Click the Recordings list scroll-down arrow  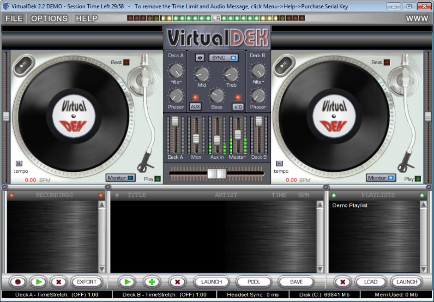pos(102,269)
